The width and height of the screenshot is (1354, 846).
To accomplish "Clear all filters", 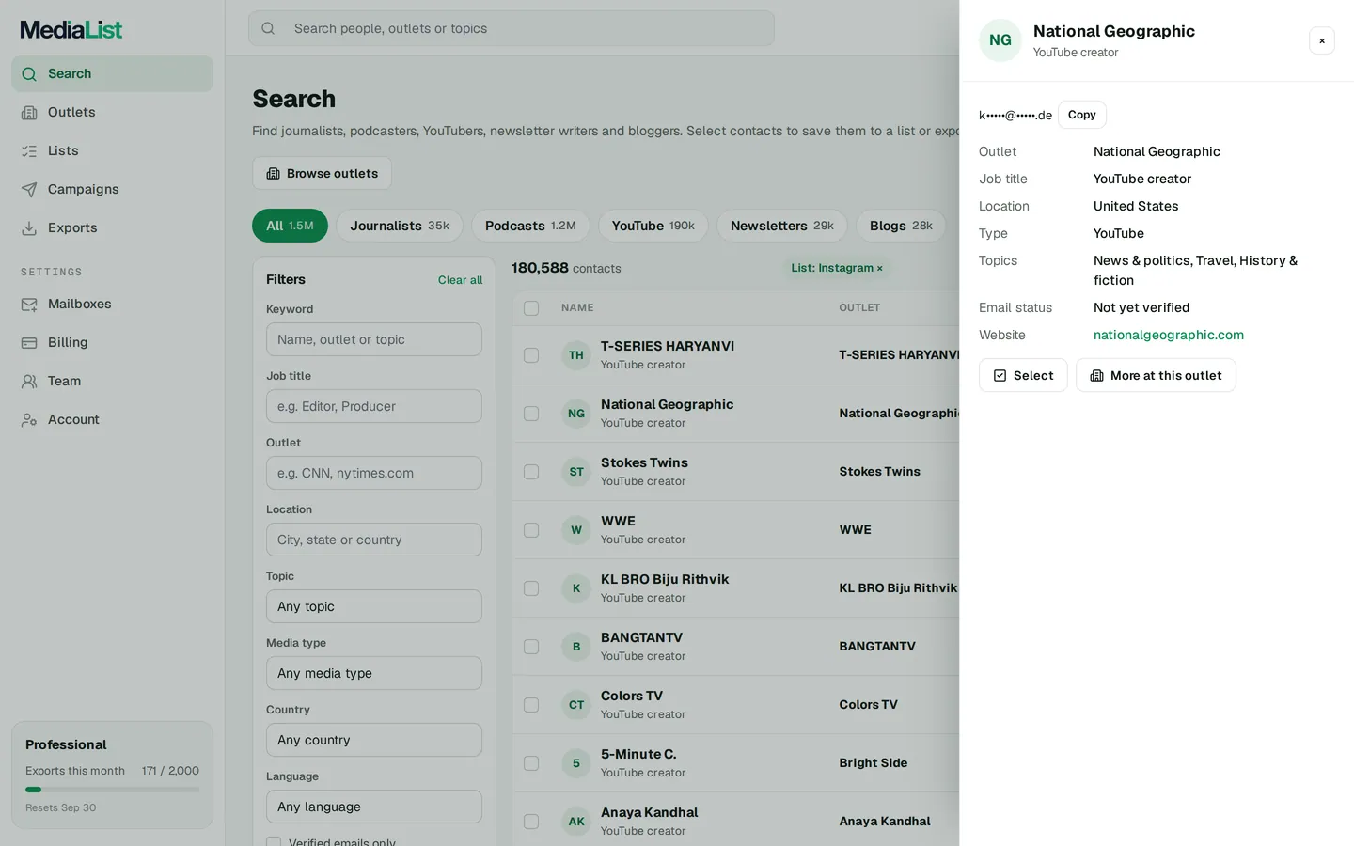I will 460,280.
